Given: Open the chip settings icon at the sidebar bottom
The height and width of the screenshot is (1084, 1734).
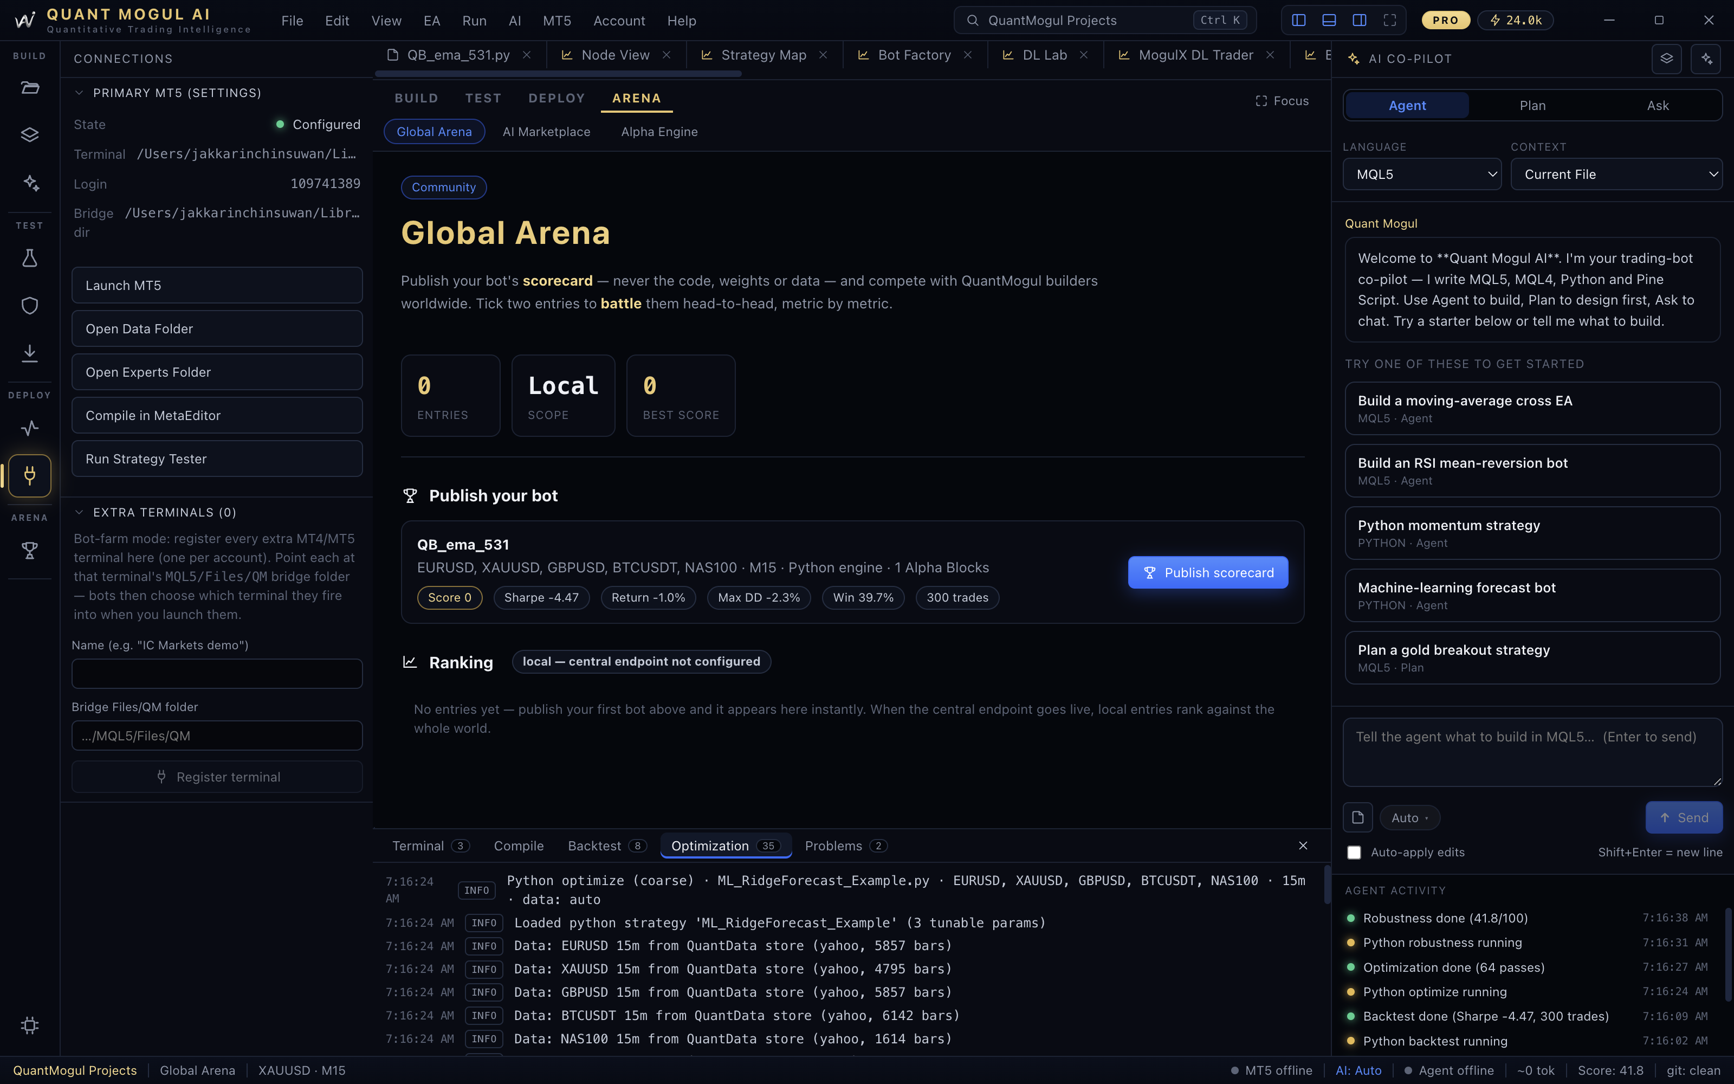Looking at the screenshot, I should (29, 1025).
